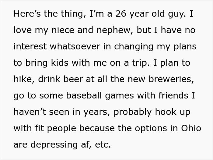
Task: Click on the word "beer"
Action: coord(73,79)
